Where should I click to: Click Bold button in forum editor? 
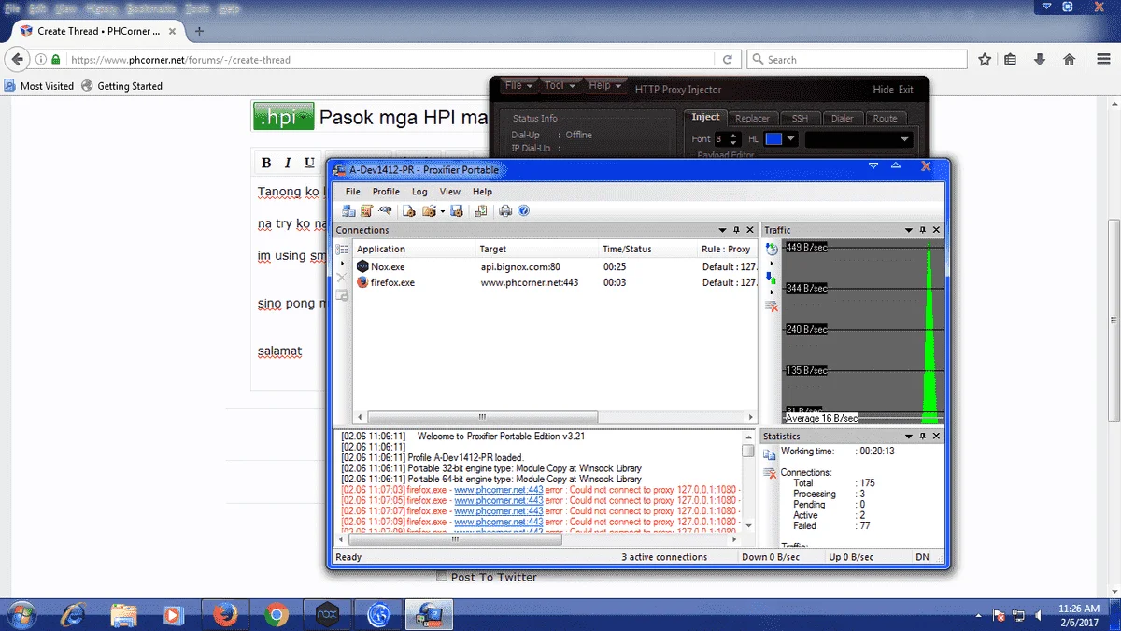tap(266, 163)
